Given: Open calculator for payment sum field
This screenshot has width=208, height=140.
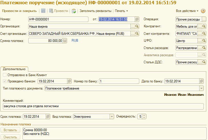Looking at the screenshot, I should pos(65,41).
